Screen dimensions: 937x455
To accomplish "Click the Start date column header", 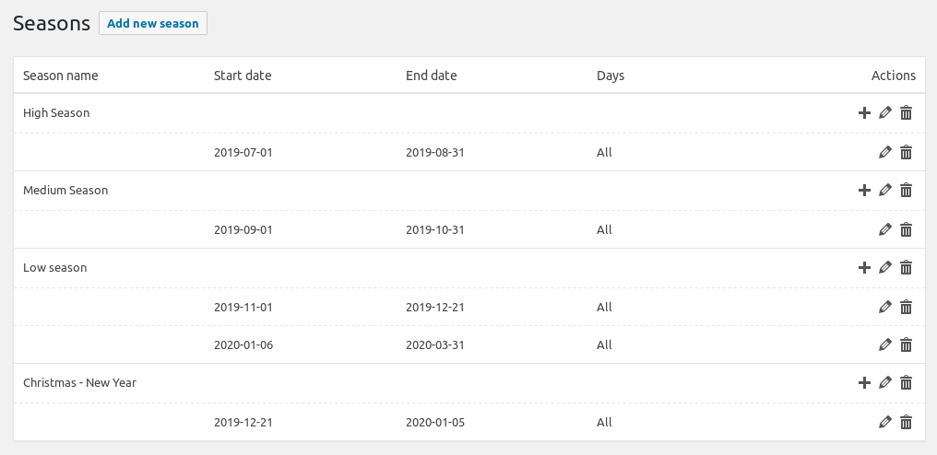I will pos(243,76).
